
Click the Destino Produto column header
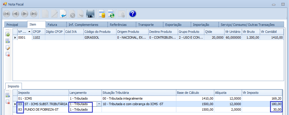pos(163,32)
